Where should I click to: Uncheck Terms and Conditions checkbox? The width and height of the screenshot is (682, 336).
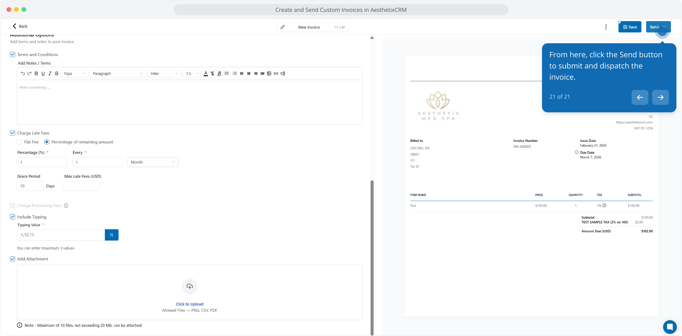[x=12, y=54]
